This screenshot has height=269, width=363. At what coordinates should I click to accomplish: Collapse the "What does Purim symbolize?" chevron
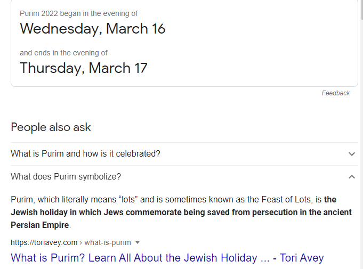click(x=351, y=177)
